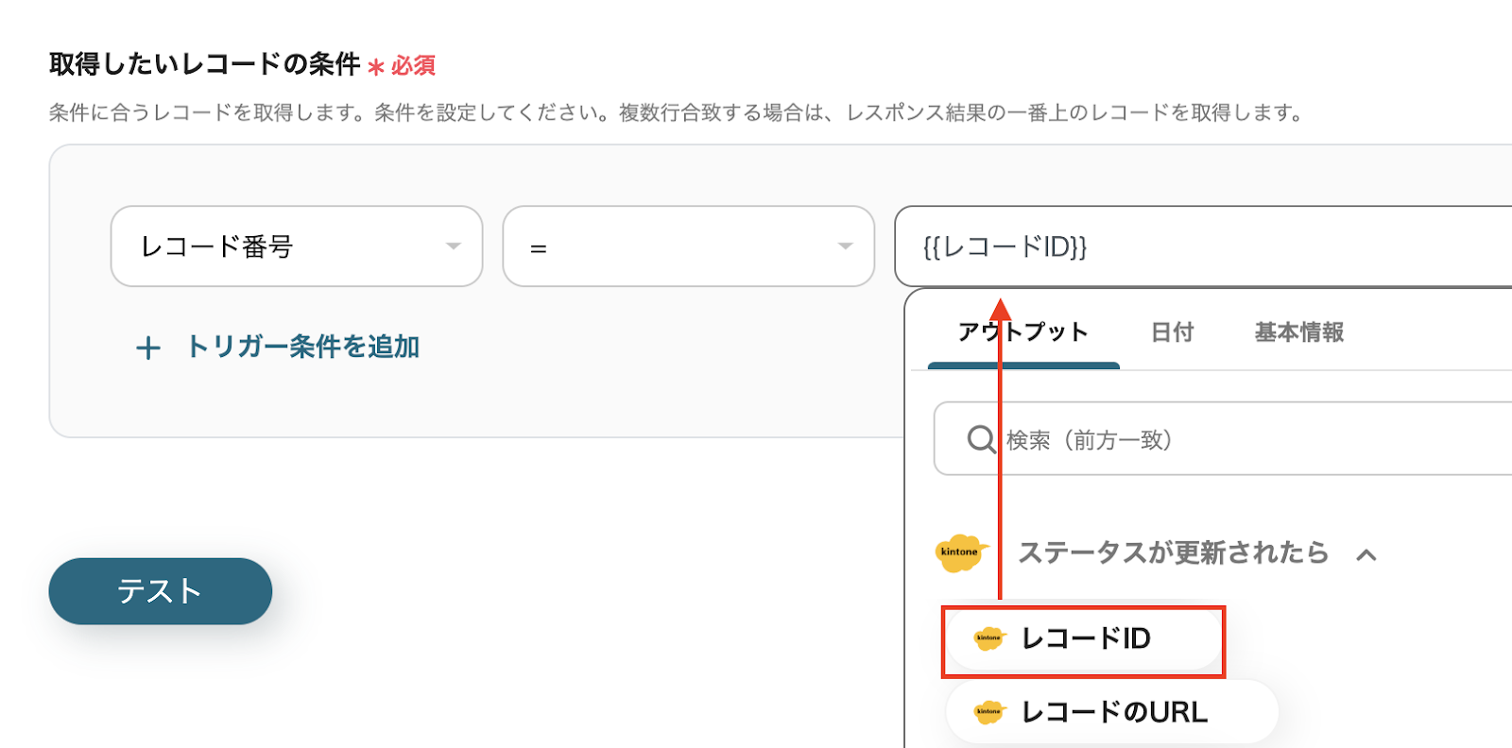The image size is (1512, 748).
Task: Click the ステータスが更新されたら section header
Action: click(1173, 552)
